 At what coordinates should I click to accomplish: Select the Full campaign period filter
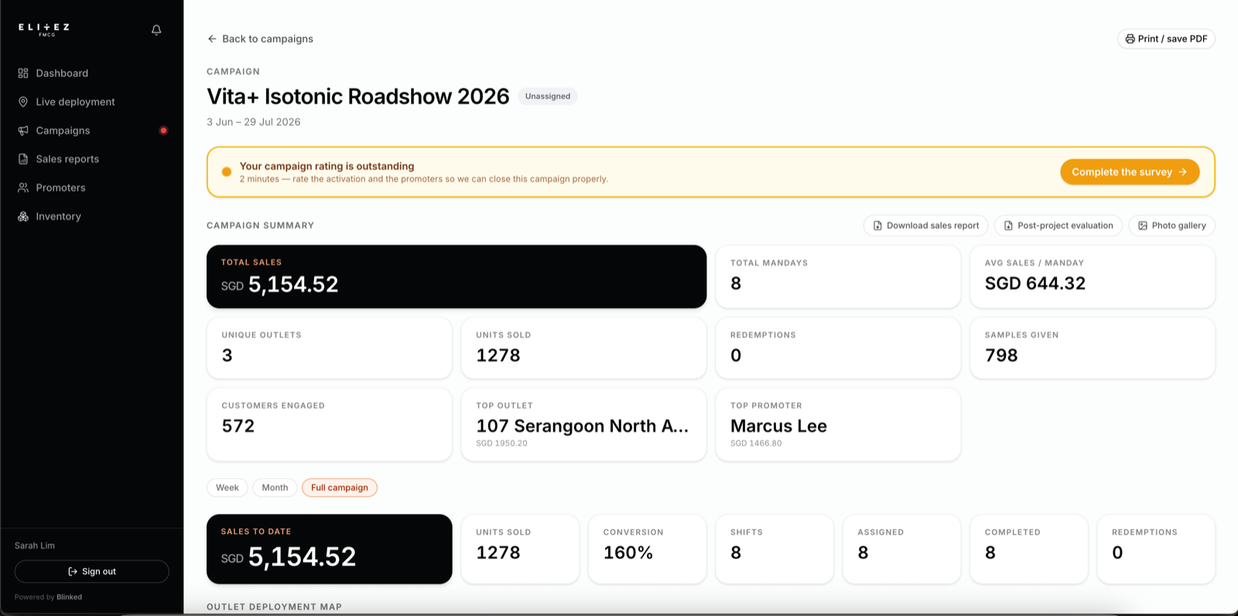click(x=340, y=488)
